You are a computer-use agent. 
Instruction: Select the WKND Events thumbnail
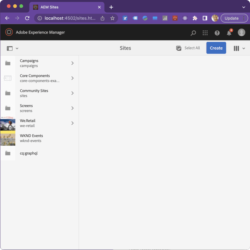pos(8,138)
